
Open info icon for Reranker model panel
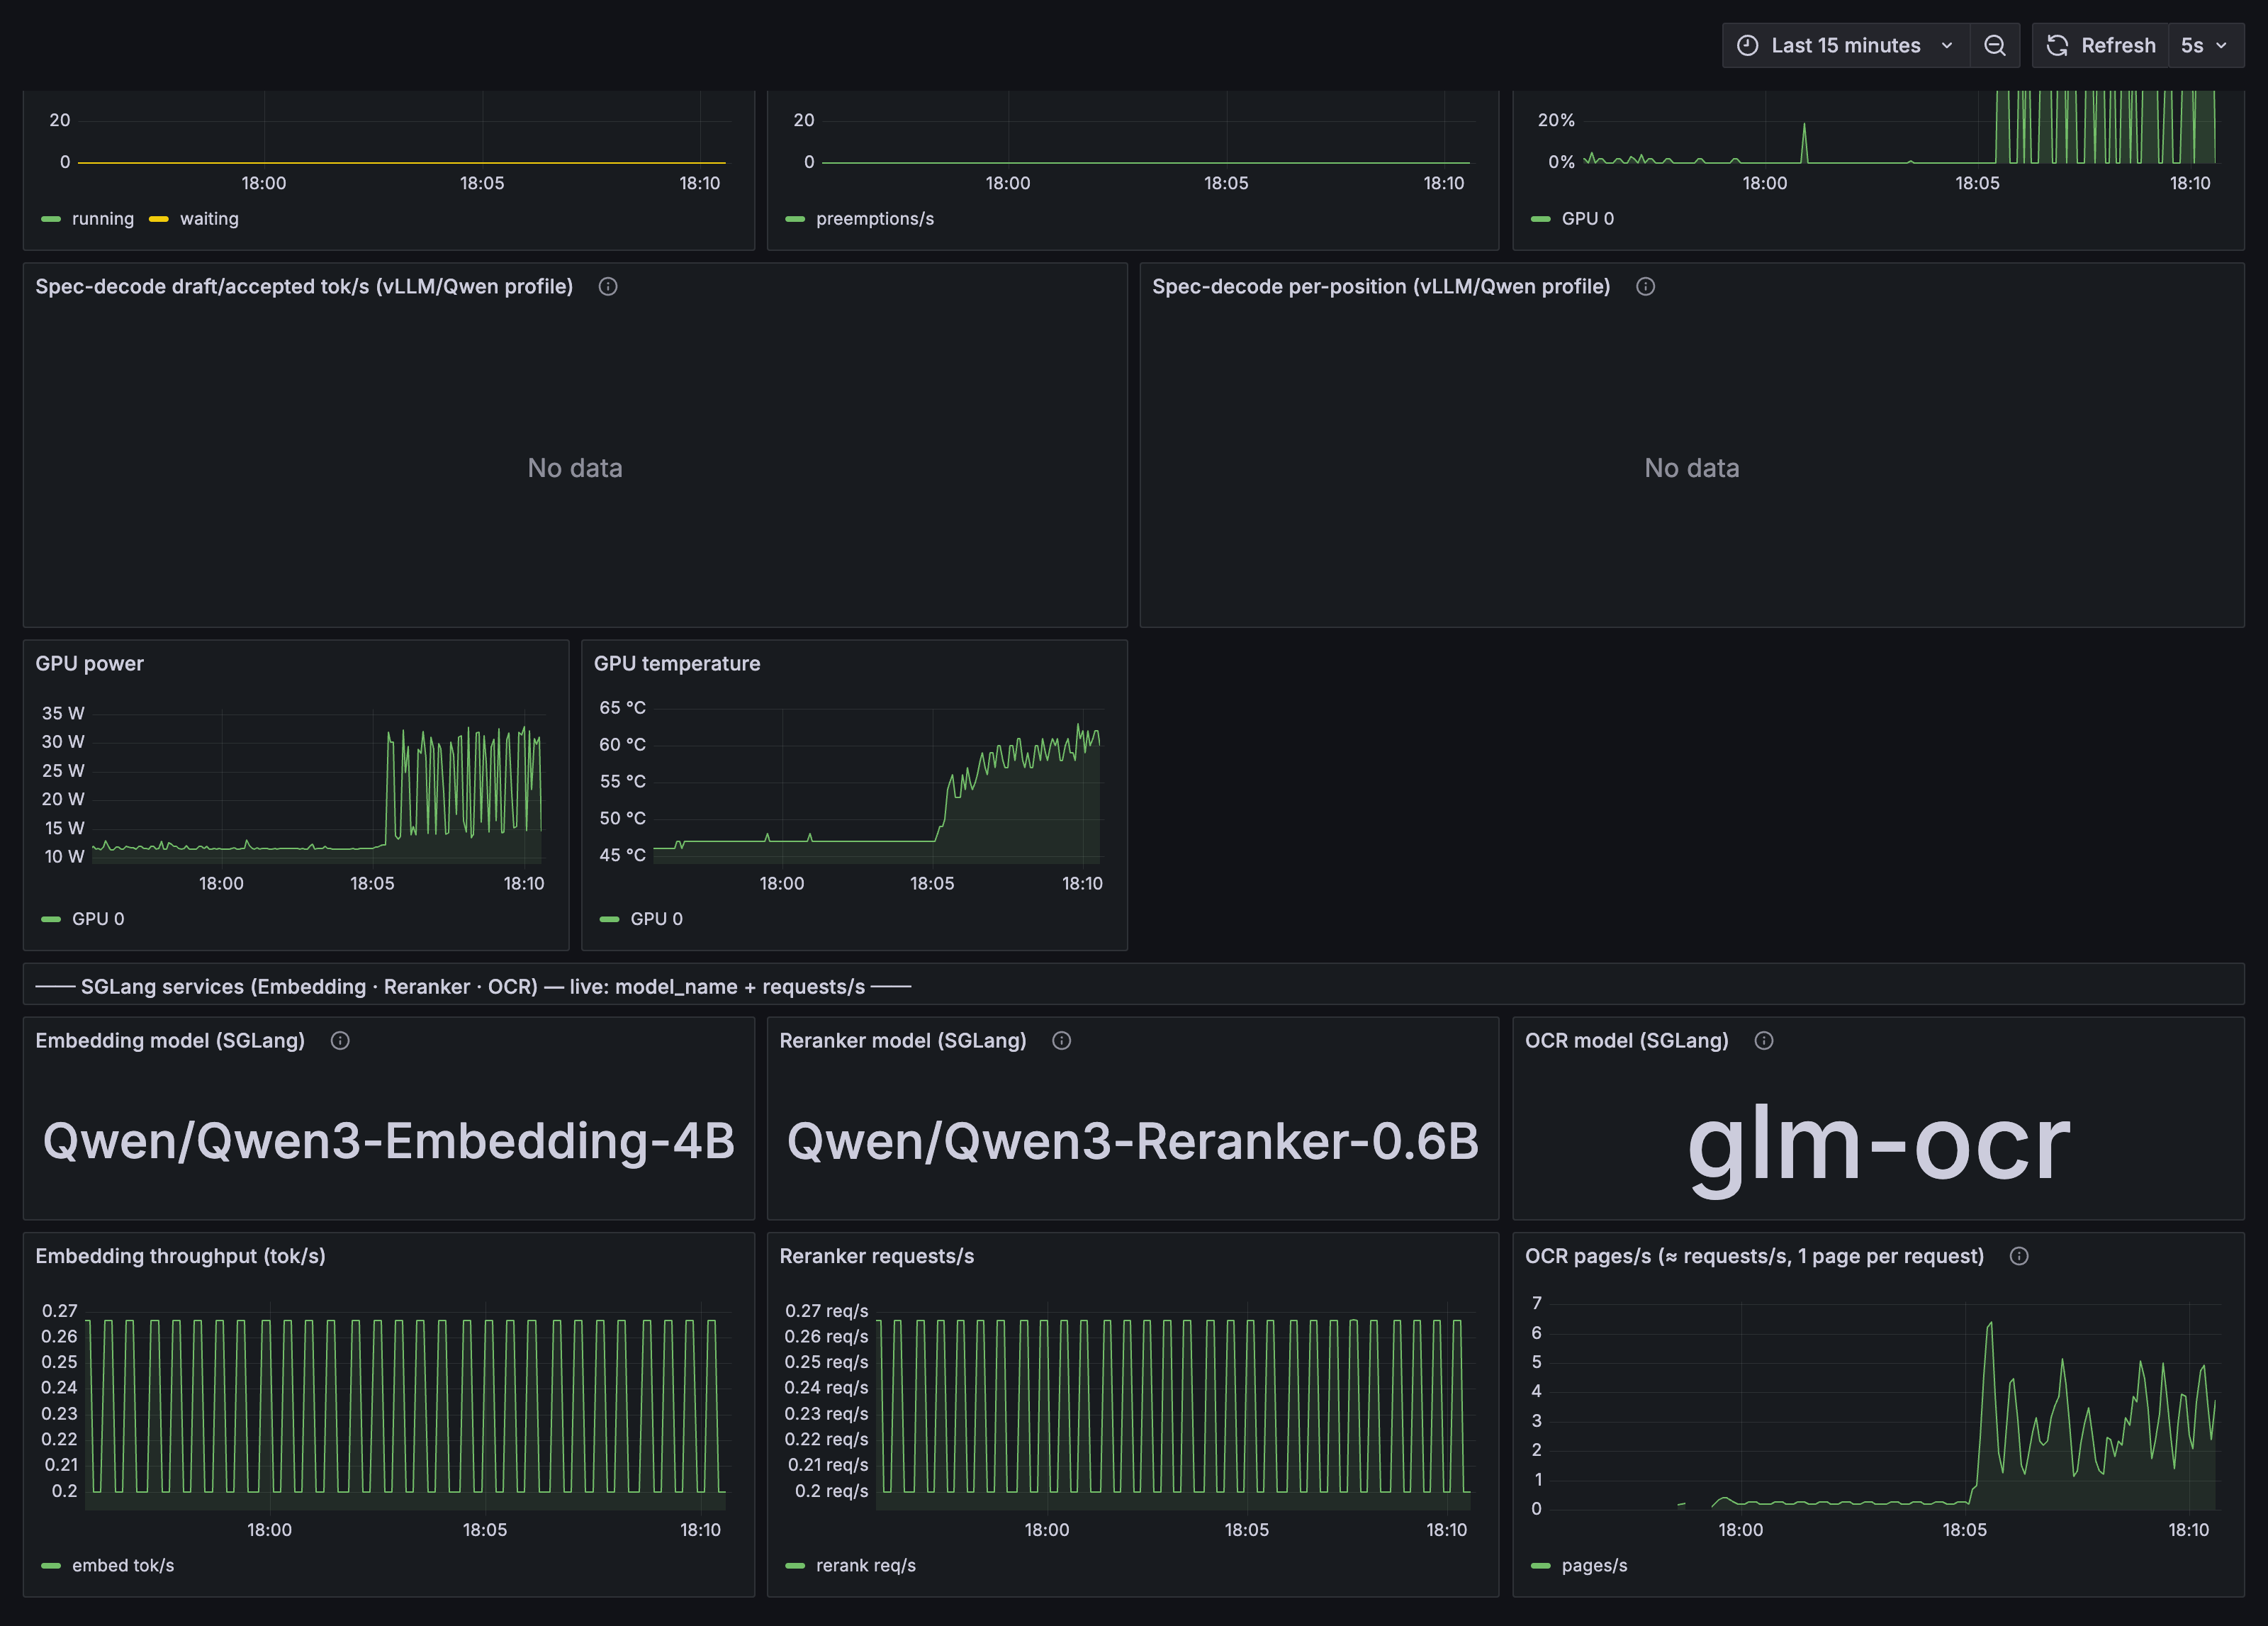click(x=1062, y=1041)
